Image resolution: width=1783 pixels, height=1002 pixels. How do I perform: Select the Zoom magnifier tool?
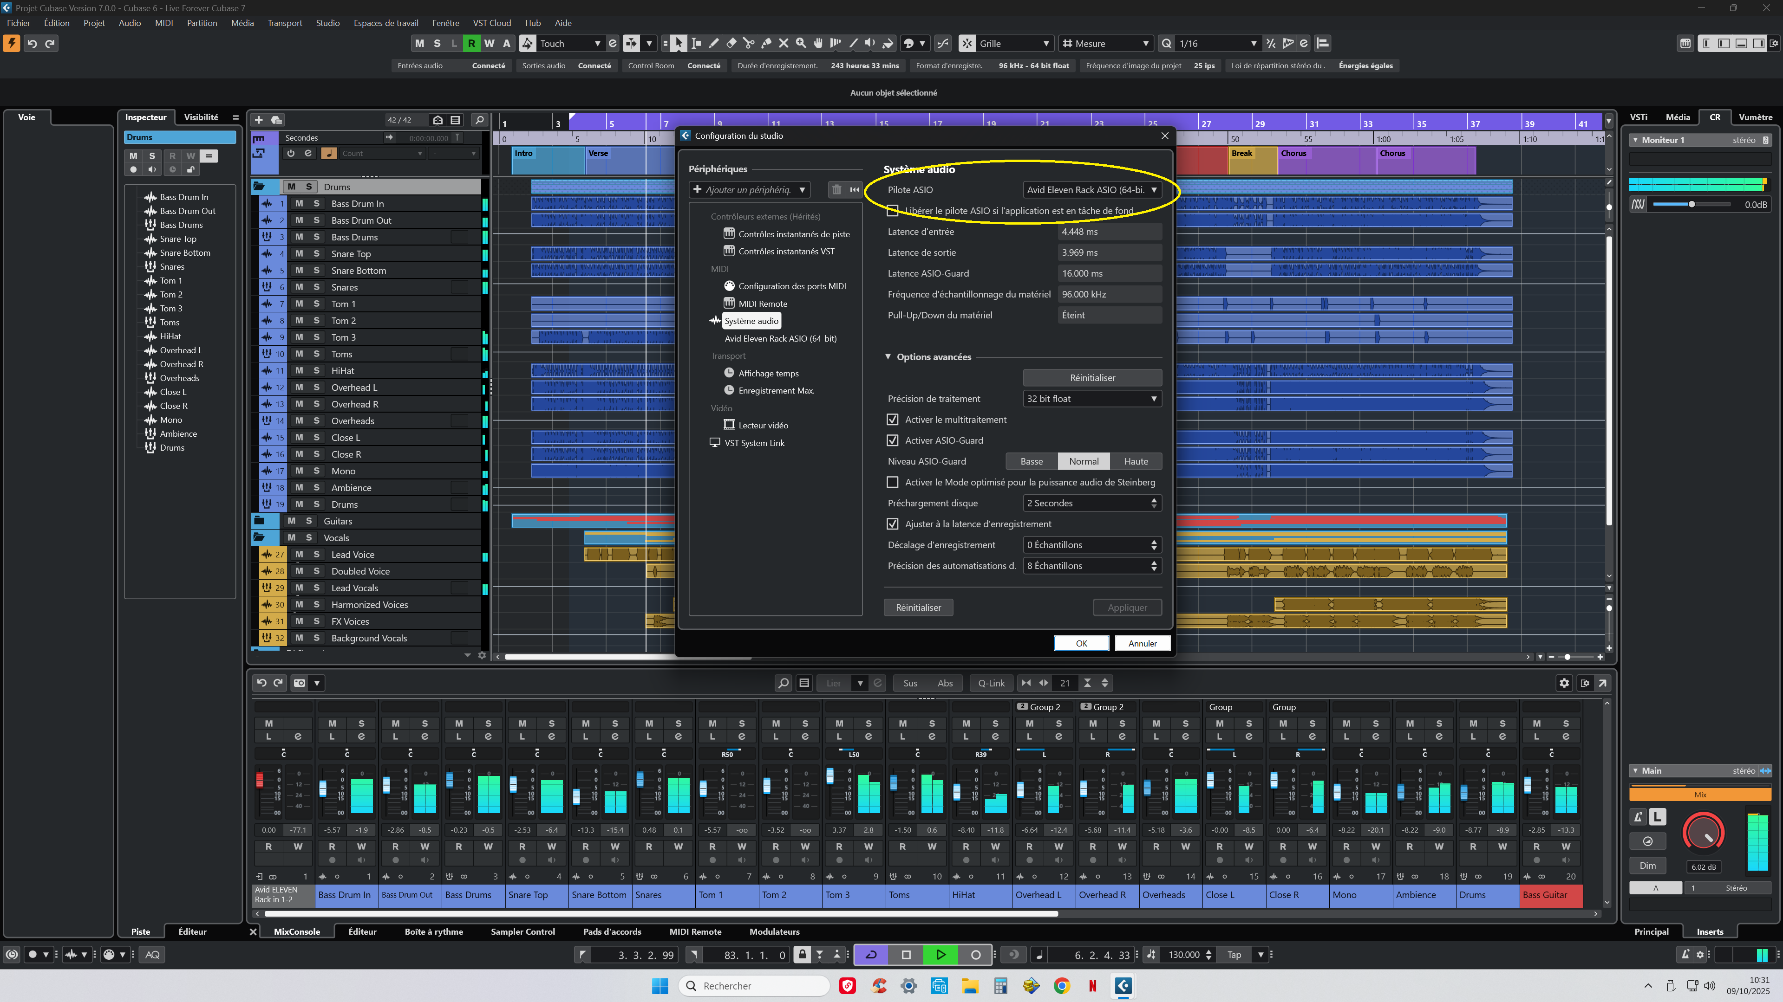[801, 44]
